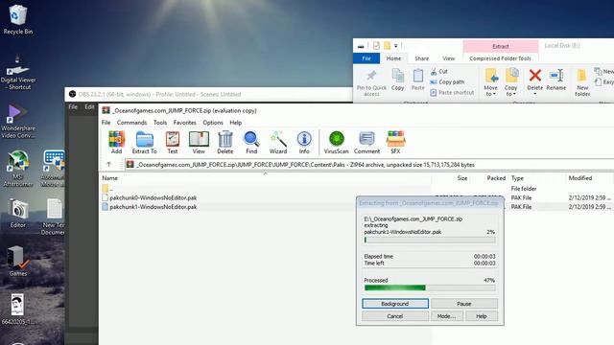Select Digital Viewer shortcut on desktop
614x345 pixels.
pos(17,73)
